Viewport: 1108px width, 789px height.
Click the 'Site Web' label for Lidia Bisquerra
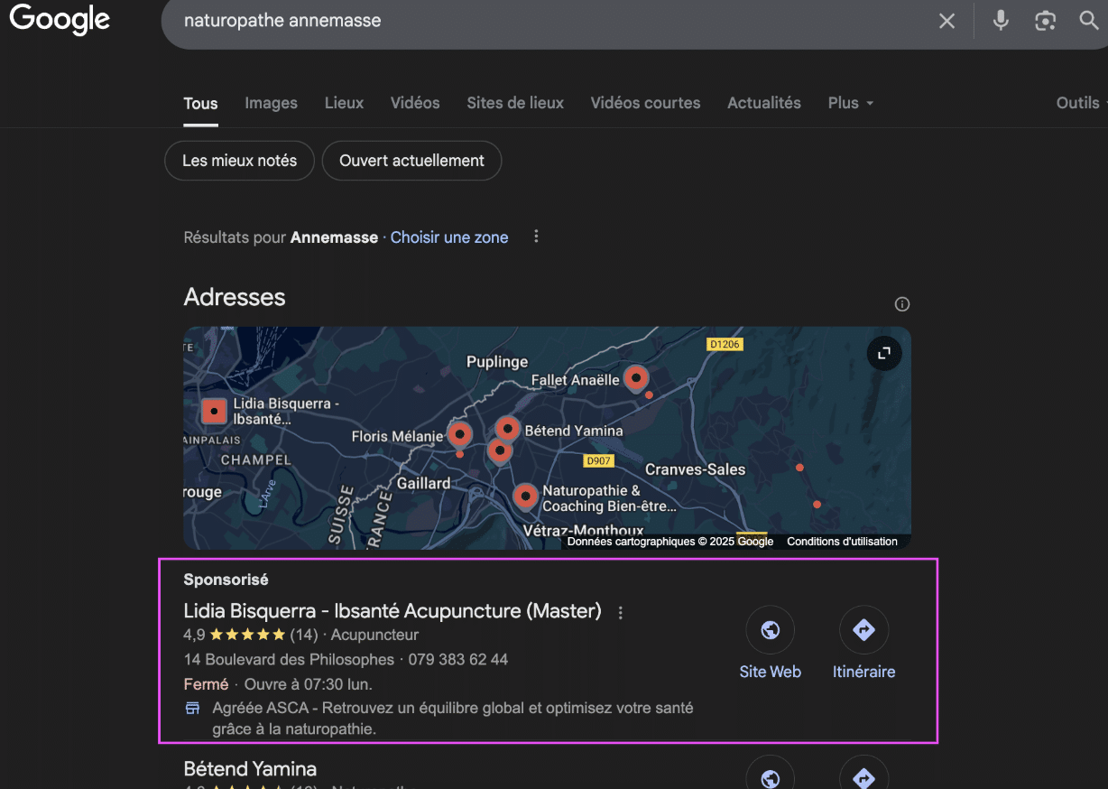(770, 672)
